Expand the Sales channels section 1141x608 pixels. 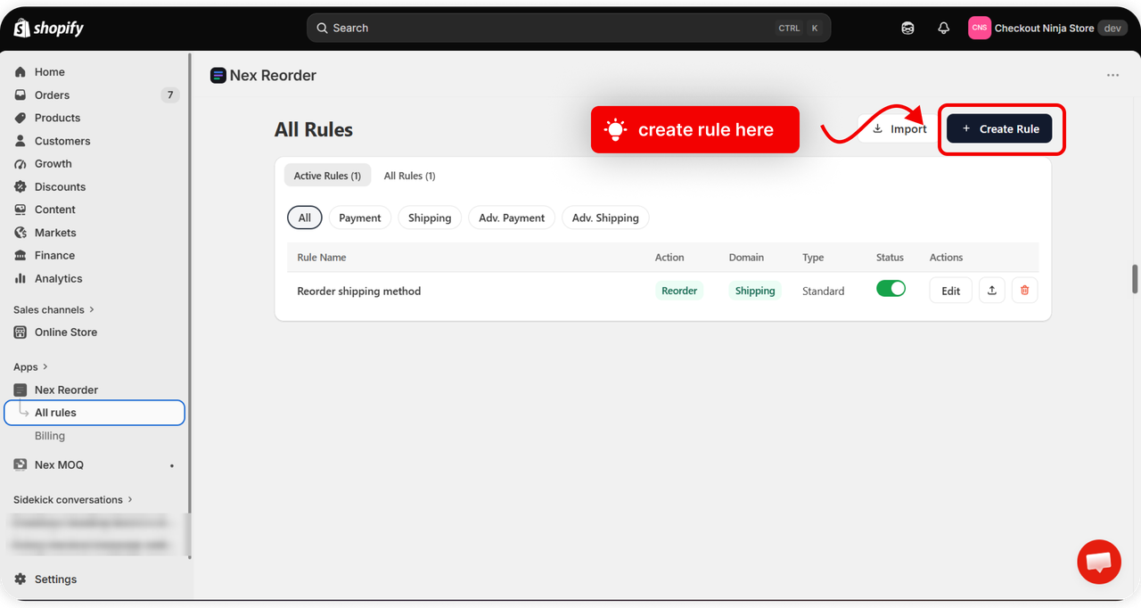click(x=53, y=310)
